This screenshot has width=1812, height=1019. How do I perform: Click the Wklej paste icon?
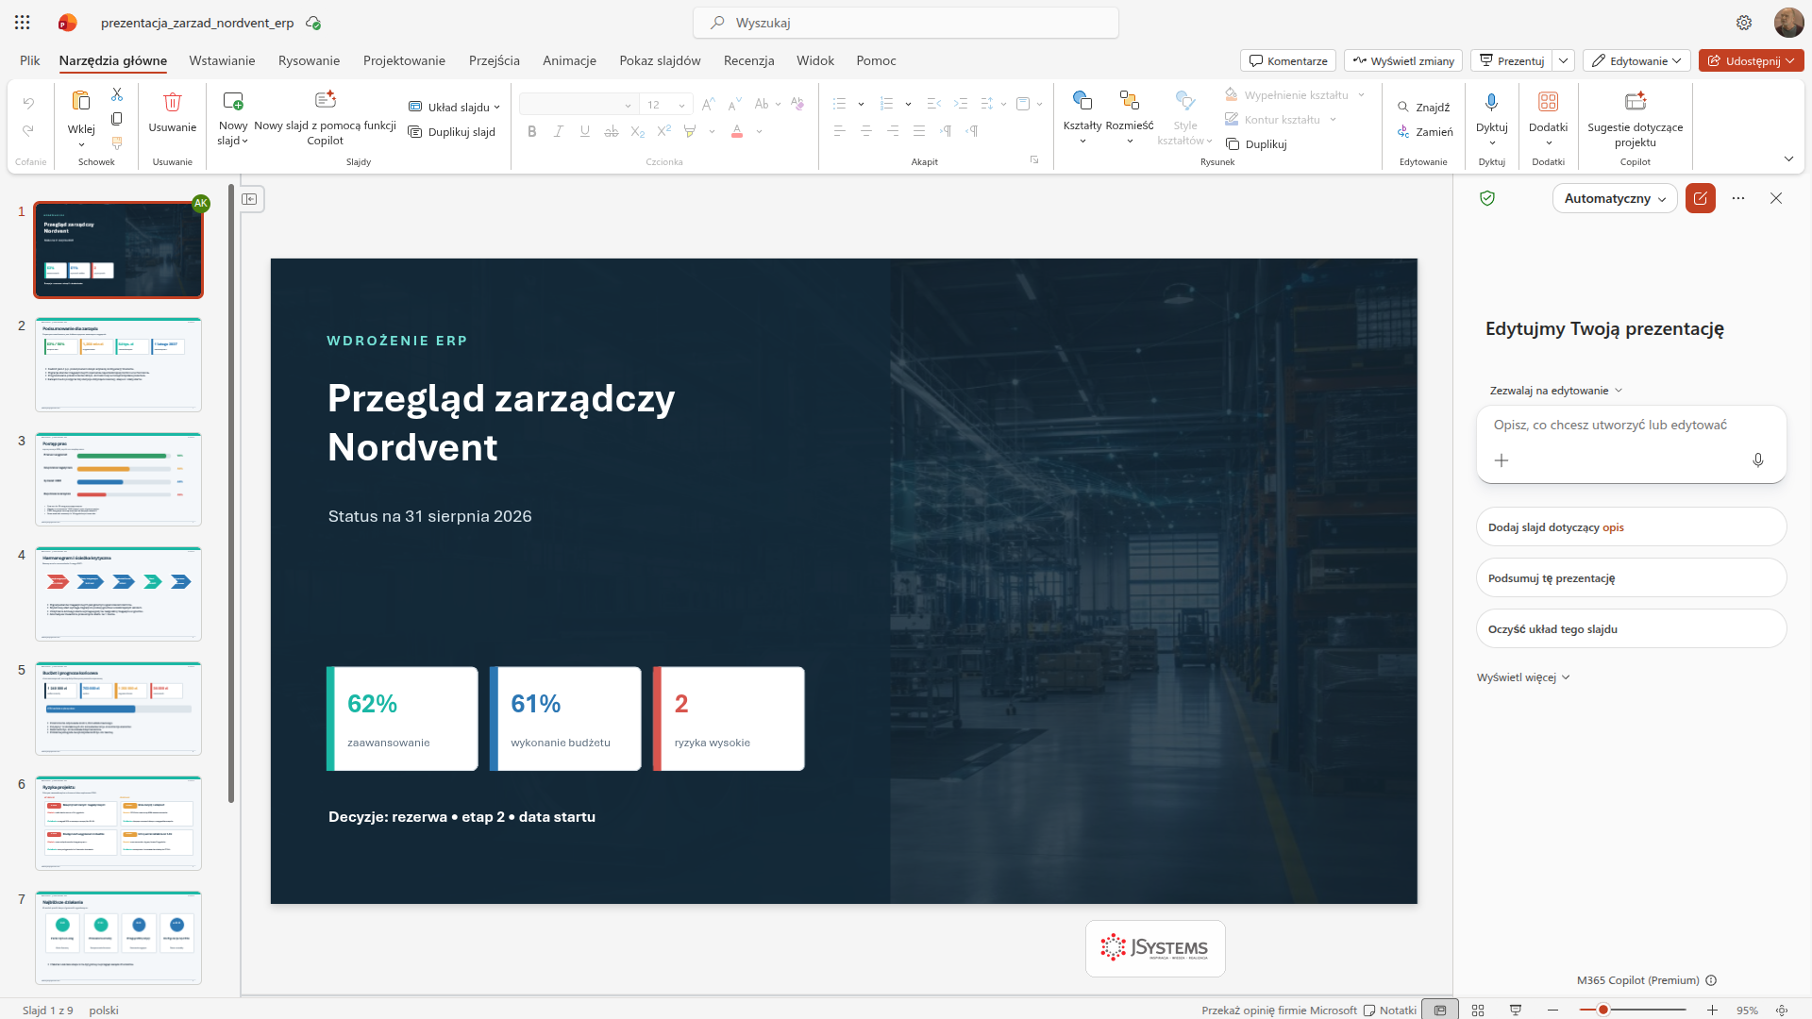[x=81, y=101]
